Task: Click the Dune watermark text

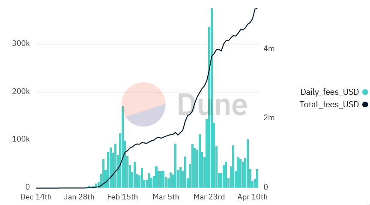Action: pos(212,105)
